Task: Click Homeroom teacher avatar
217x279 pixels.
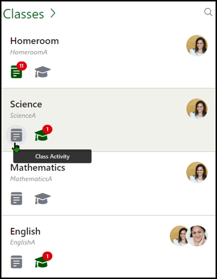Action: [x=197, y=46]
